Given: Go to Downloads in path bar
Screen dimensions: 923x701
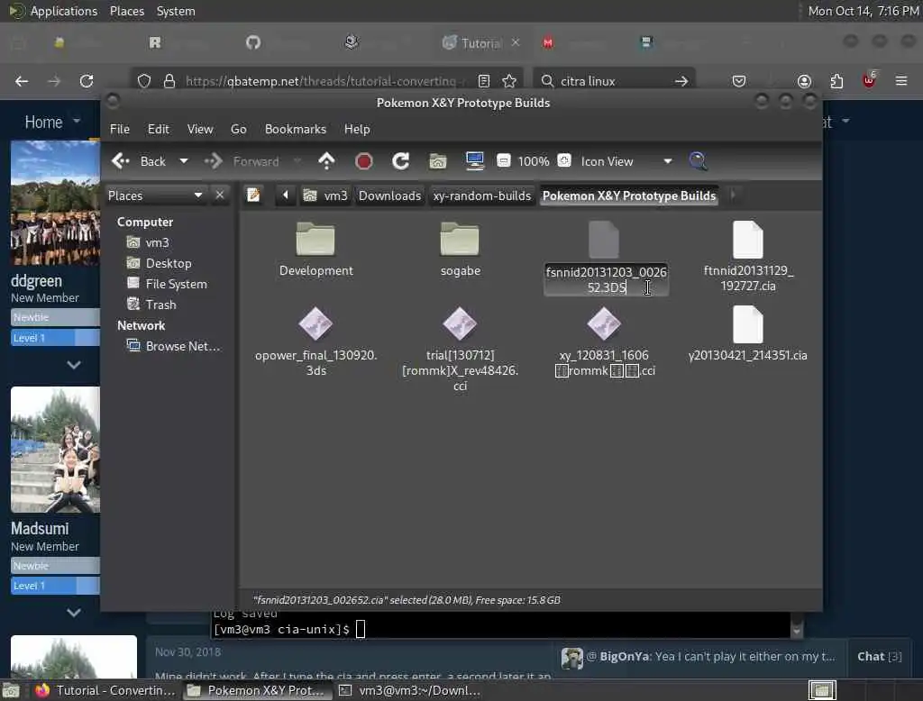Looking at the screenshot, I should [389, 196].
